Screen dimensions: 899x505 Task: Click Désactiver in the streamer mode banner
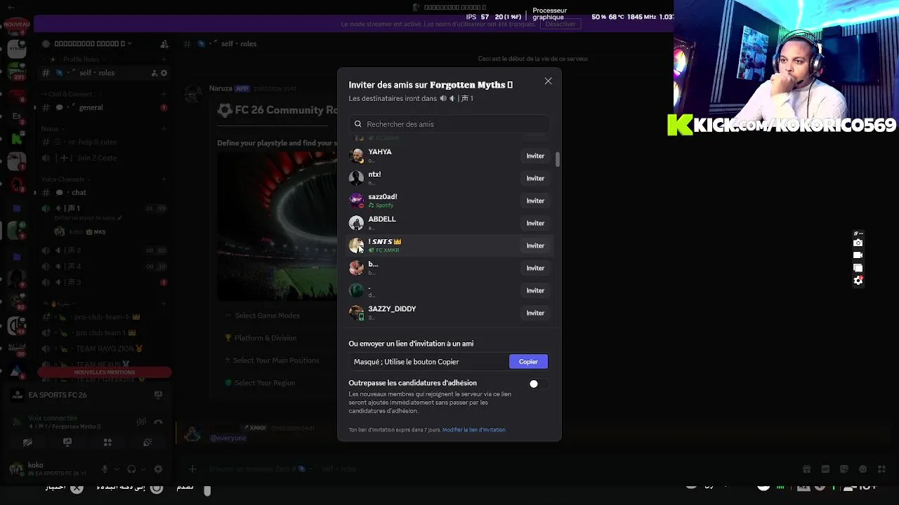click(x=560, y=24)
